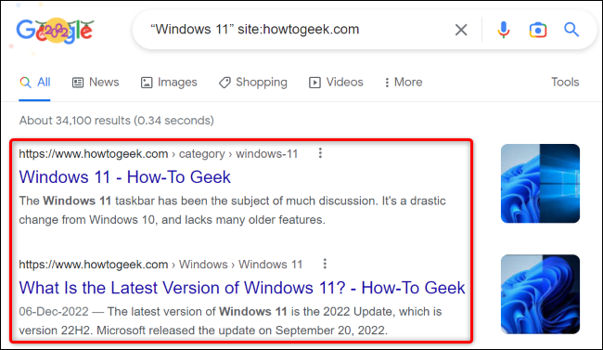Click the howtogeek.com category windows-11 URL

click(159, 153)
